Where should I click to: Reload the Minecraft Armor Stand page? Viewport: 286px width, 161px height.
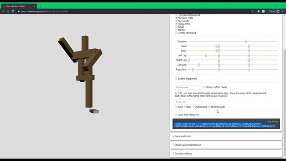(13, 11)
